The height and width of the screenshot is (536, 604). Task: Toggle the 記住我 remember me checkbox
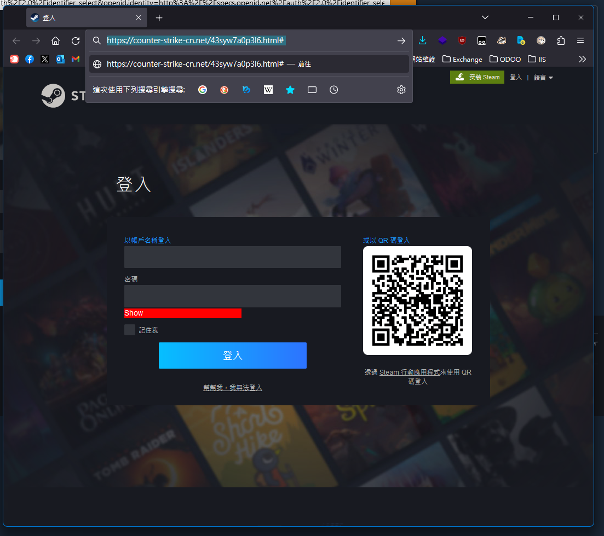130,330
